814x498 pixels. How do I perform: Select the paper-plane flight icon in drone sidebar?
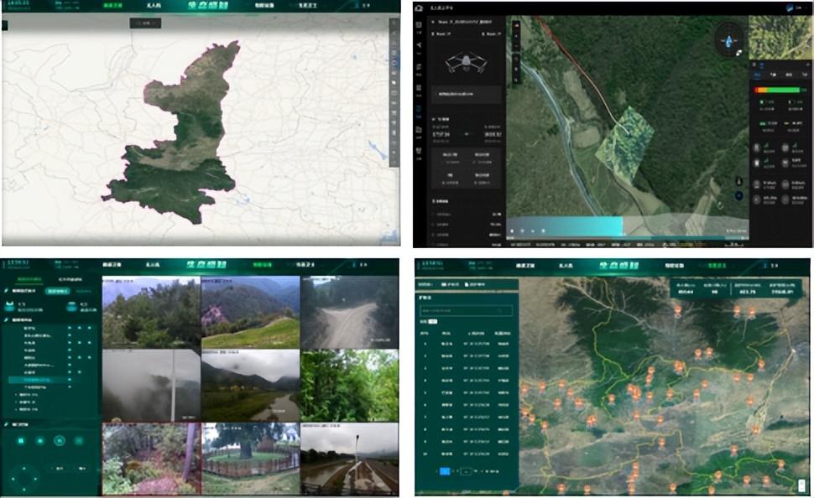[x=420, y=45]
